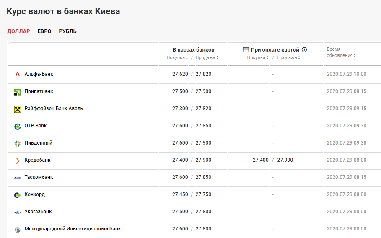This screenshot has width=381, height=238.
Task: Click the Alfa-Bank logo icon
Action: click(x=18, y=75)
